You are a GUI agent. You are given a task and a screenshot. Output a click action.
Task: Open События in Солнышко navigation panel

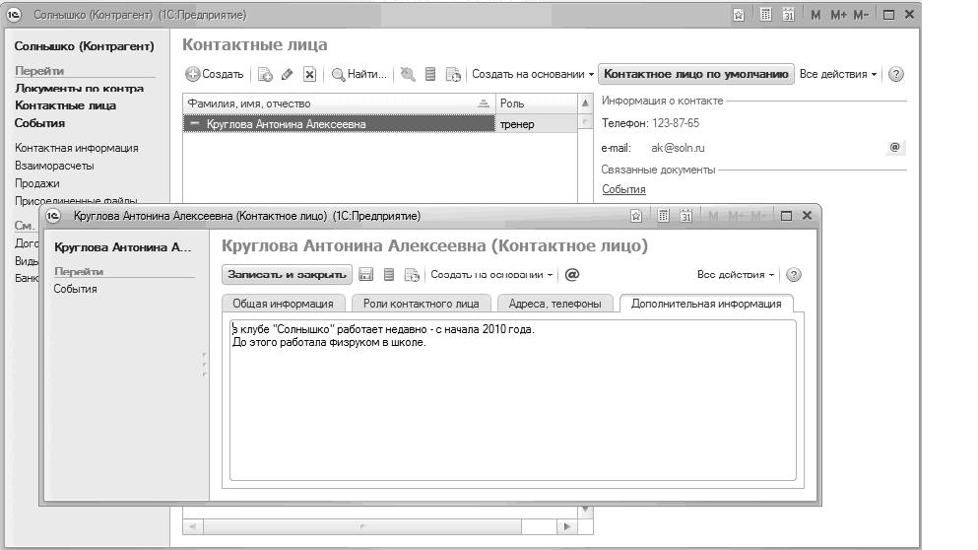coord(40,123)
